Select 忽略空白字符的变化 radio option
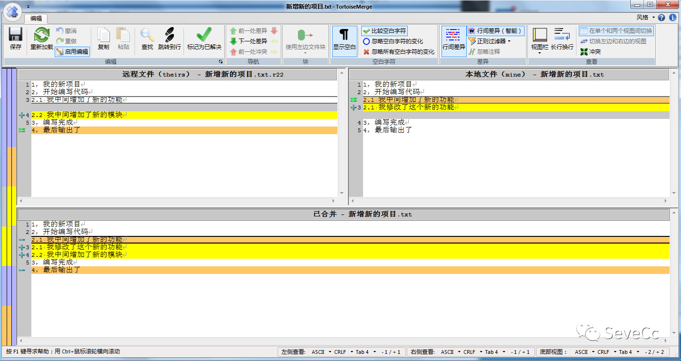 point(393,41)
